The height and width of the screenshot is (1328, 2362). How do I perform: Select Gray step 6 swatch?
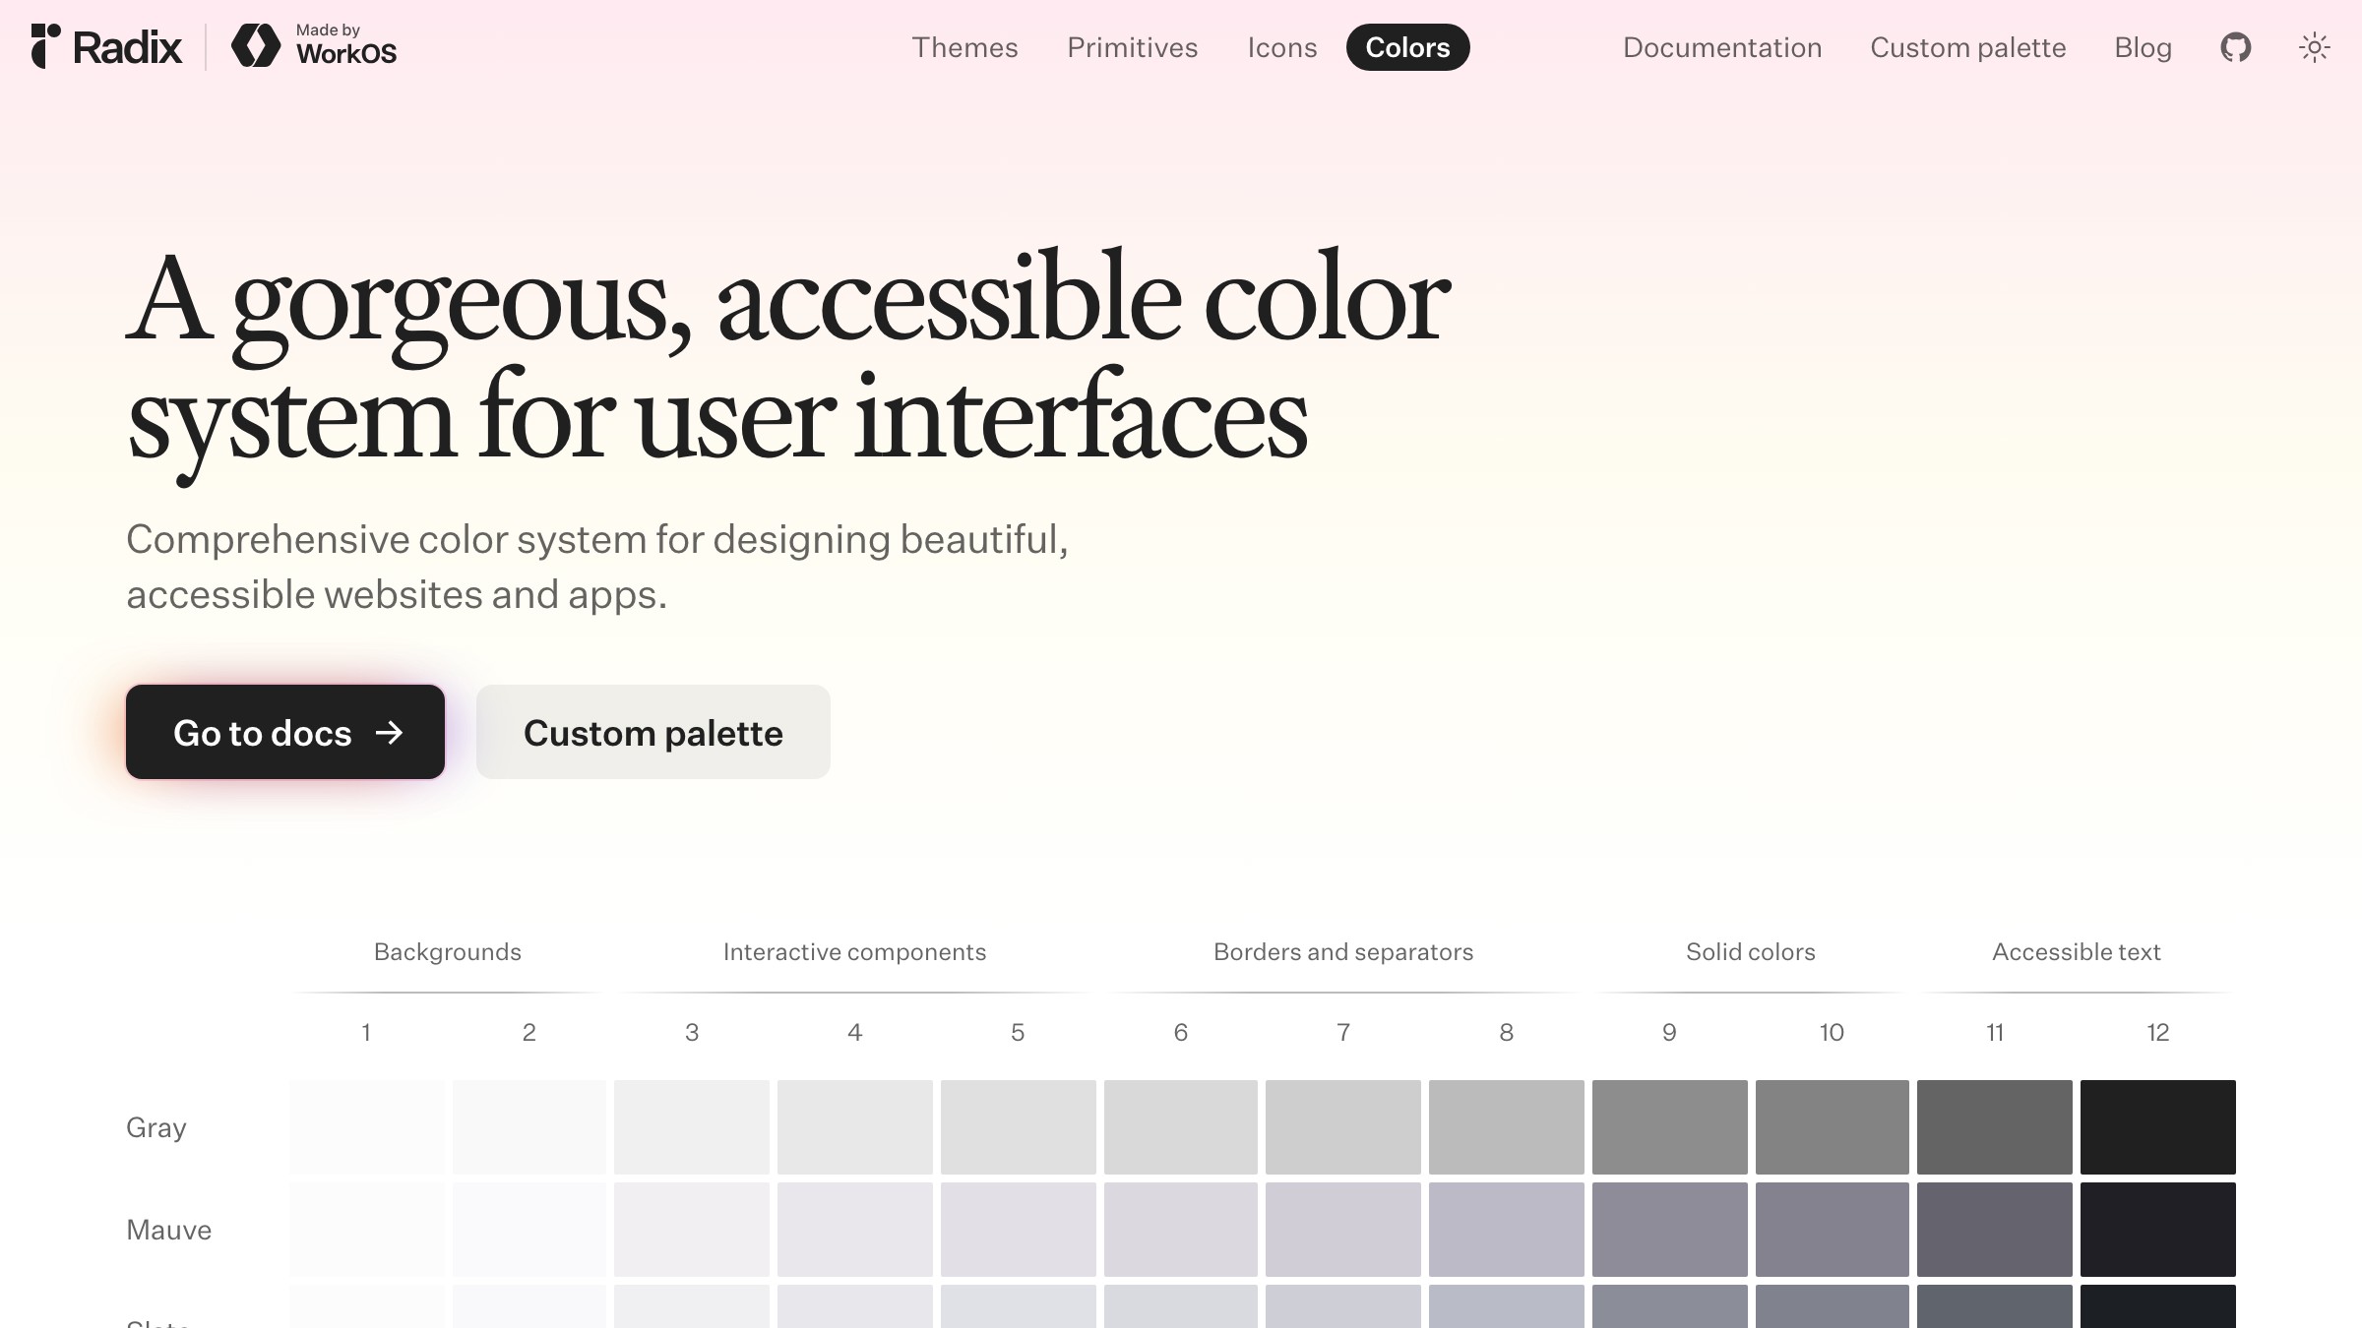(1180, 1127)
